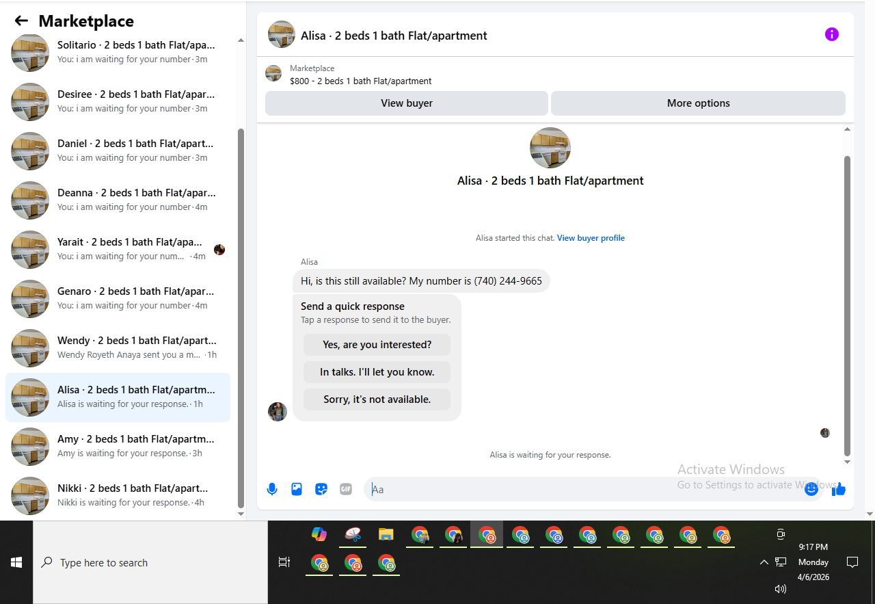Click the highlighted active Chrome taskbar icon
This screenshot has width=875, height=604.
pyautogui.click(x=487, y=534)
